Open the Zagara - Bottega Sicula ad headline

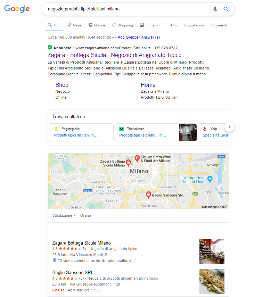114,55
